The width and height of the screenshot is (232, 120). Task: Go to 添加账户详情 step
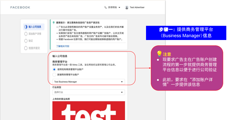pyautogui.click(x=35, y=34)
